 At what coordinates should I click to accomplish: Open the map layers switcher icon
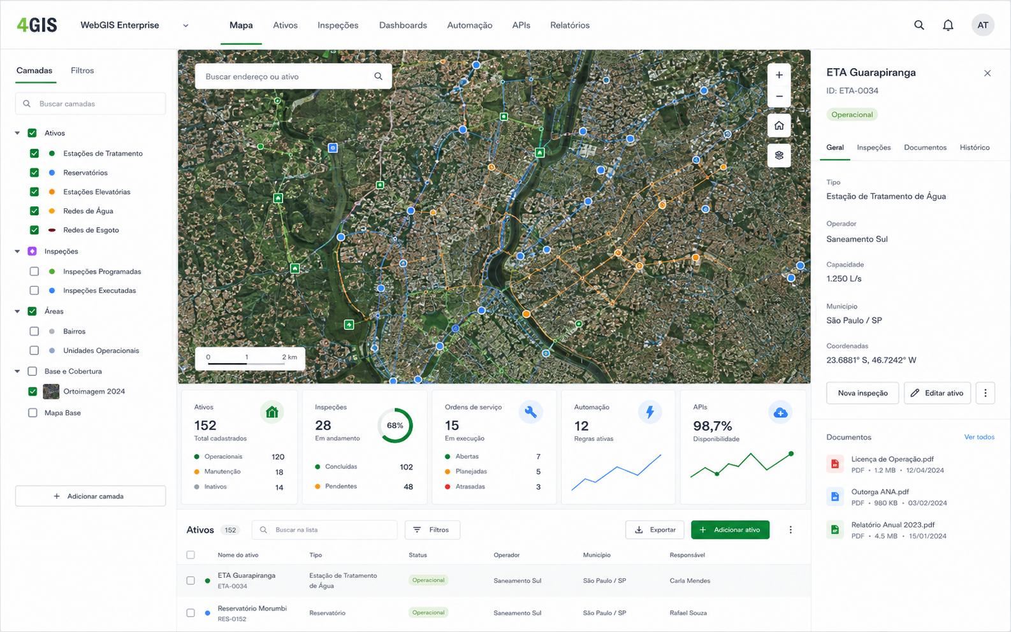coord(779,155)
